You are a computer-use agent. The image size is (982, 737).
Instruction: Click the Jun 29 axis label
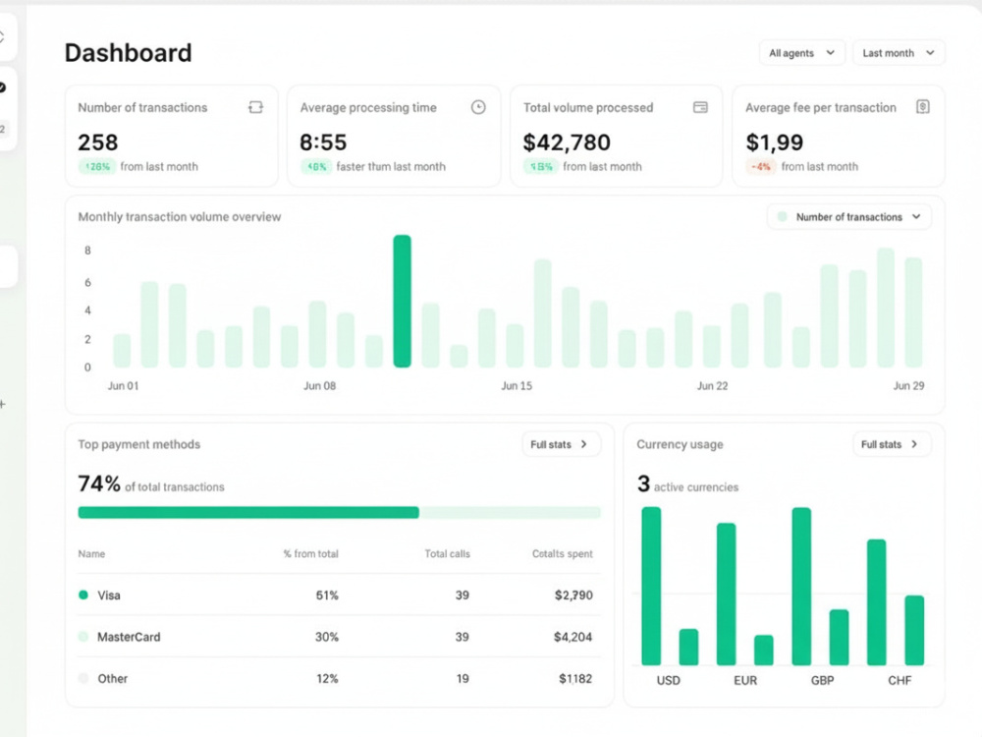click(x=908, y=386)
